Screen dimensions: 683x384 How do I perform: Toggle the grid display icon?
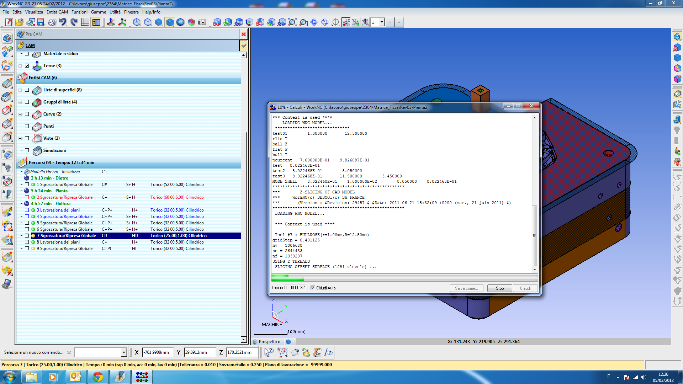coord(85,22)
